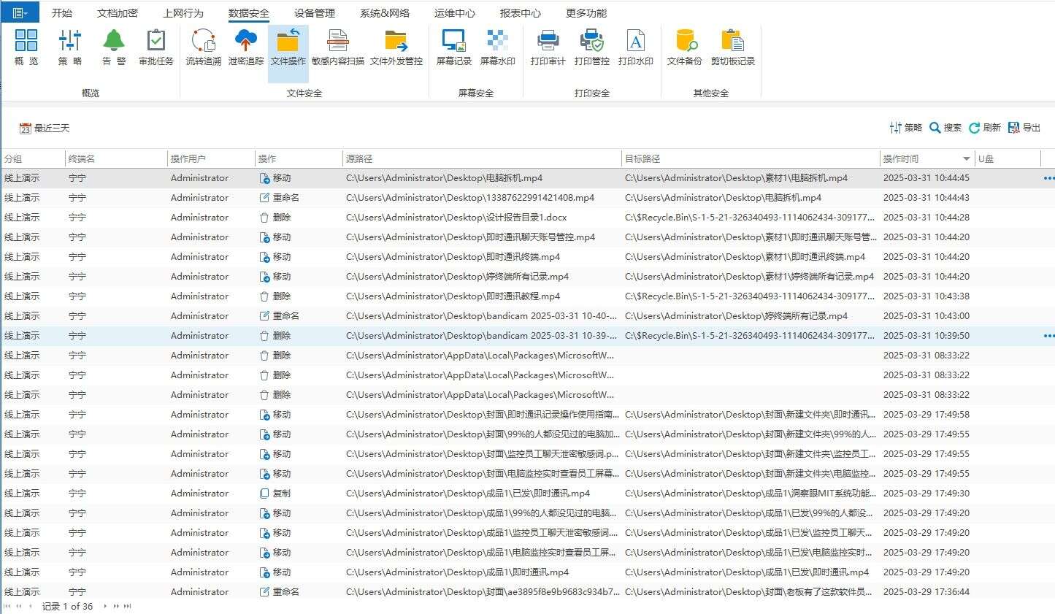Image resolution: width=1055 pixels, height=614 pixels.
Task: Click the 打印水印 print watermark icon
Action: (x=636, y=47)
